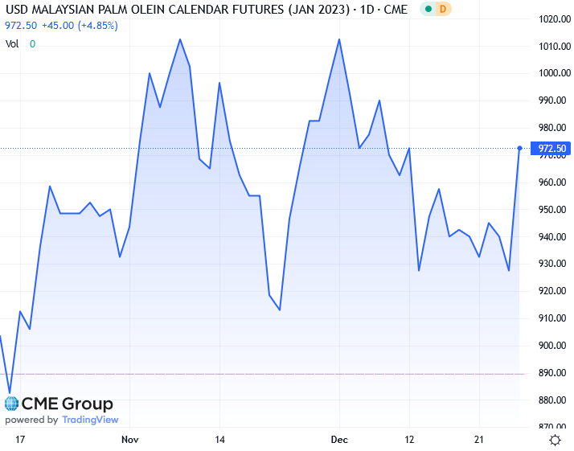Click the 1020.00 label on price axis

click(551, 19)
